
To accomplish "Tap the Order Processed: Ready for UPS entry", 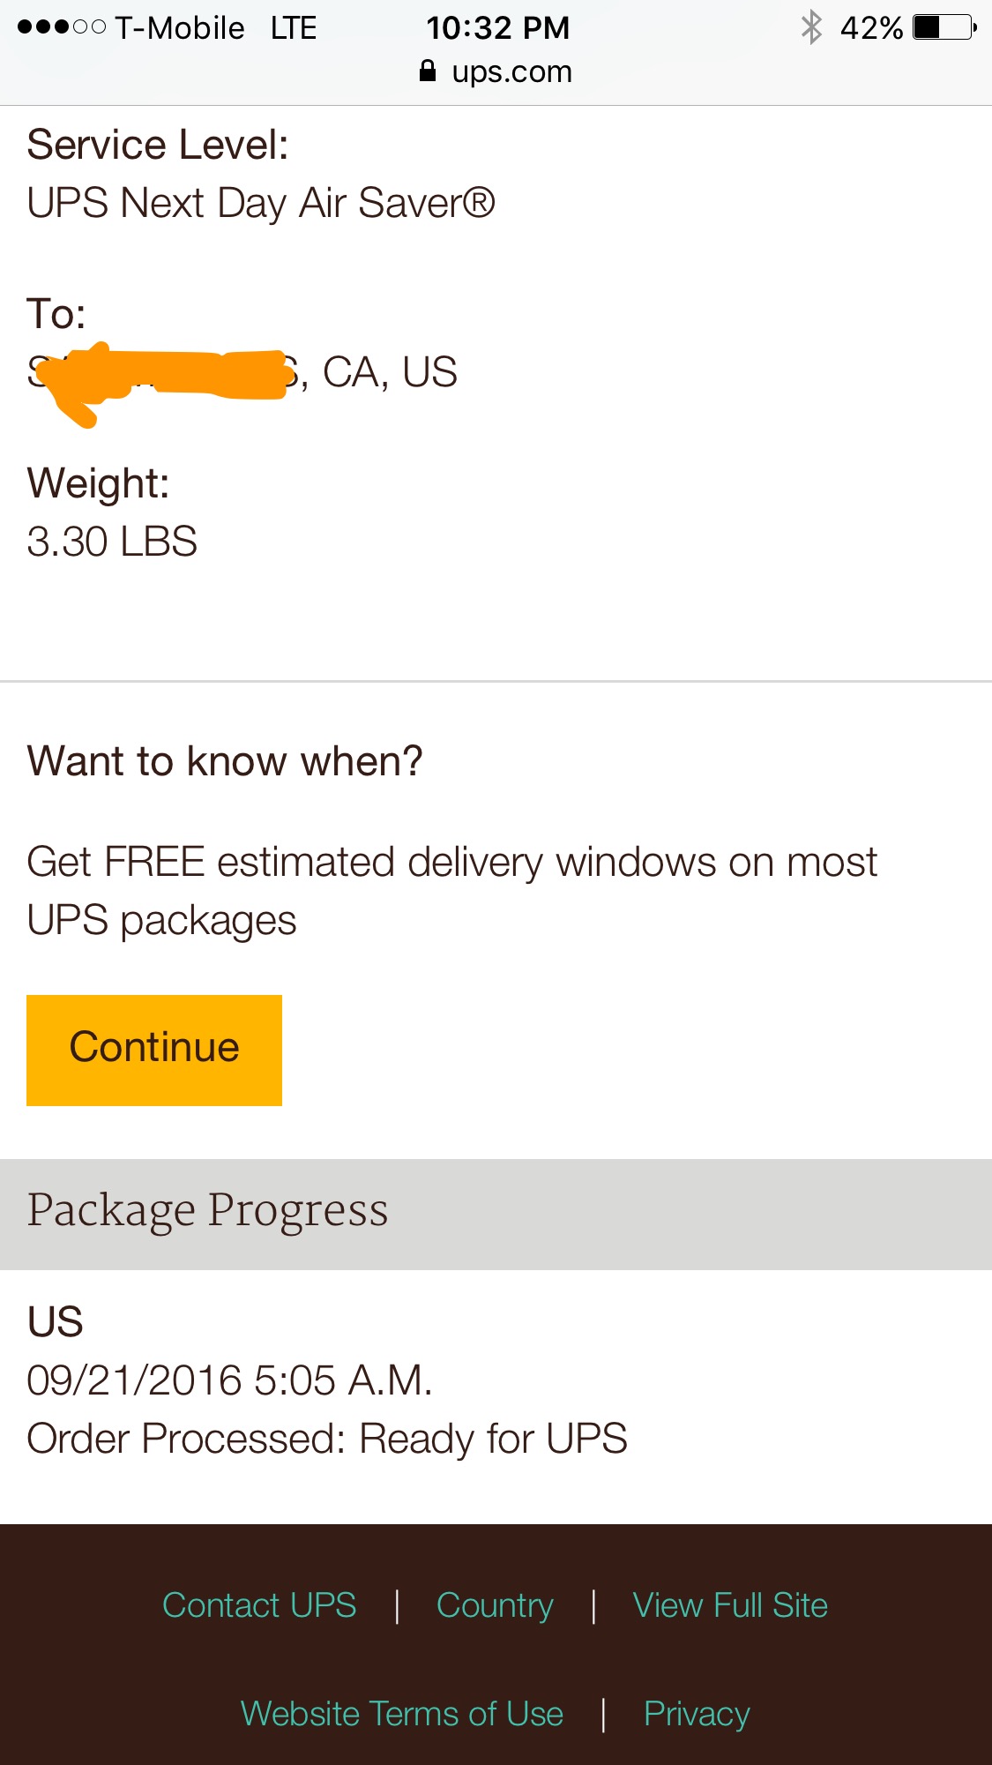I will click(x=327, y=1439).
